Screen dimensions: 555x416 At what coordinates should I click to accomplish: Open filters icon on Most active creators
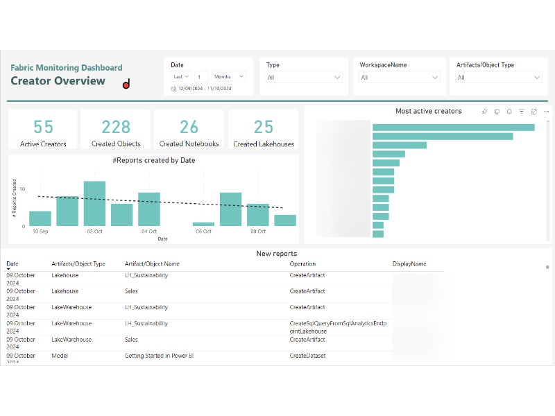click(x=521, y=111)
